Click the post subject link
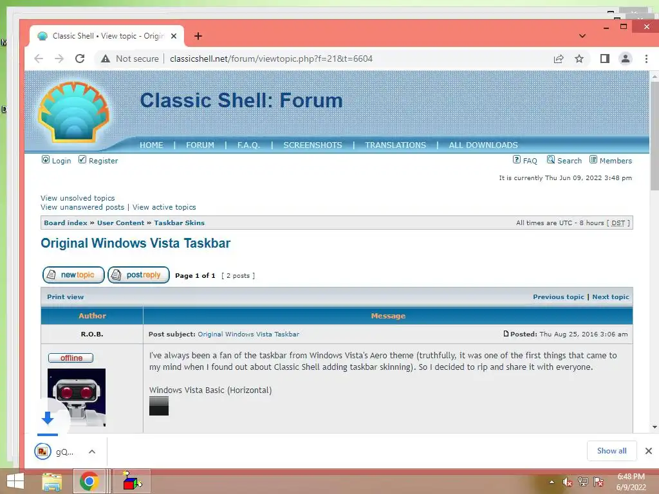659x494 pixels. pyautogui.click(x=248, y=334)
